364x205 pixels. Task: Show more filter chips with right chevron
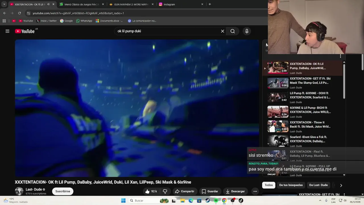coord(341,185)
